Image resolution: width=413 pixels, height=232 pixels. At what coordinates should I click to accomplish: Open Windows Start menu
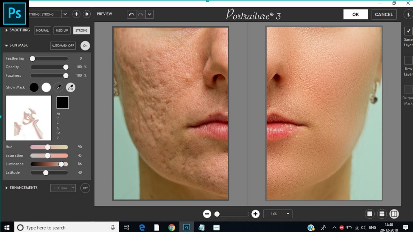[x=7, y=228]
